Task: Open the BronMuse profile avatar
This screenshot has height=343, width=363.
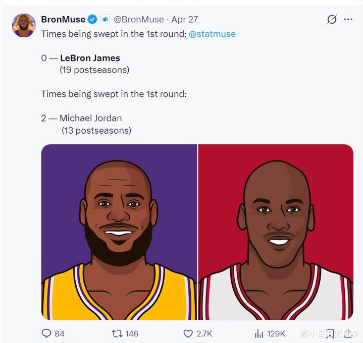Action: pyautogui.click(x=23, y=25)
